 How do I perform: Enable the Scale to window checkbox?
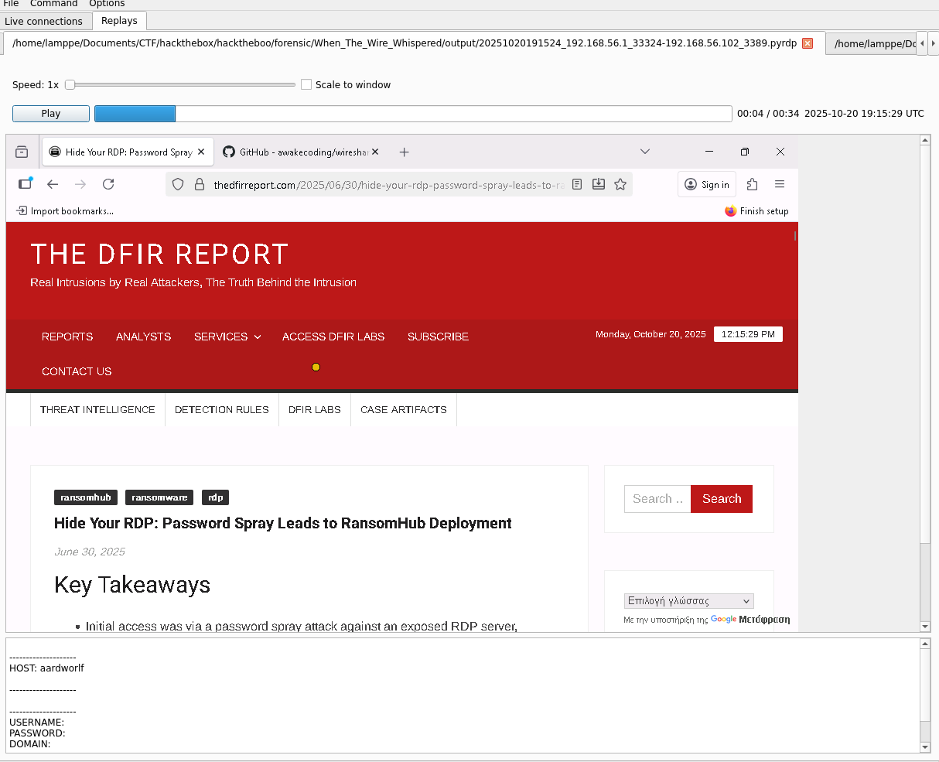click(x=306, y=85)
